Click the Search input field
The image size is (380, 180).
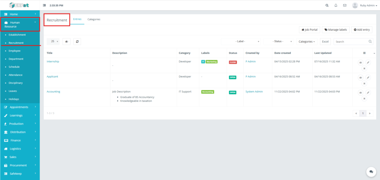pyautogui.click(x=351, y=42)
